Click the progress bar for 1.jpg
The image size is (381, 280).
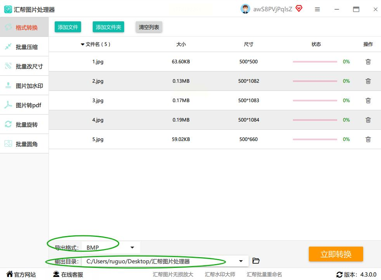click(x=315, y=61)
